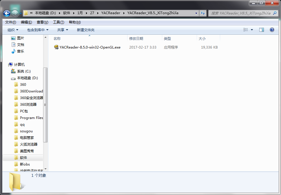This screenshot has height=195, width=281.
Task: Open the 美图秀秀 folder
Action: point(27,151)
